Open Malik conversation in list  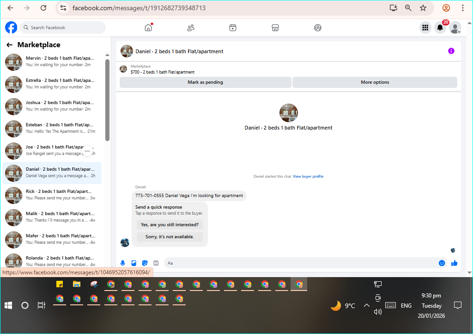(x=52, y=217)
